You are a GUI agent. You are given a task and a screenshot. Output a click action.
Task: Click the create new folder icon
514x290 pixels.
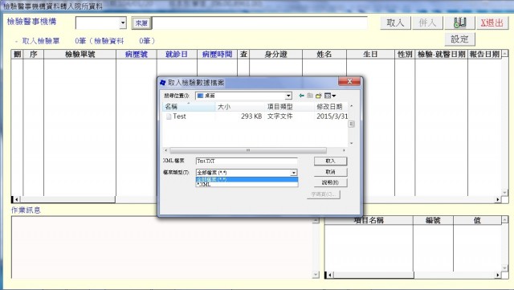pos(319,96)
